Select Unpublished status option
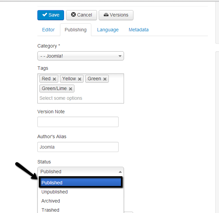219x213 pixels. coord(55,192)
